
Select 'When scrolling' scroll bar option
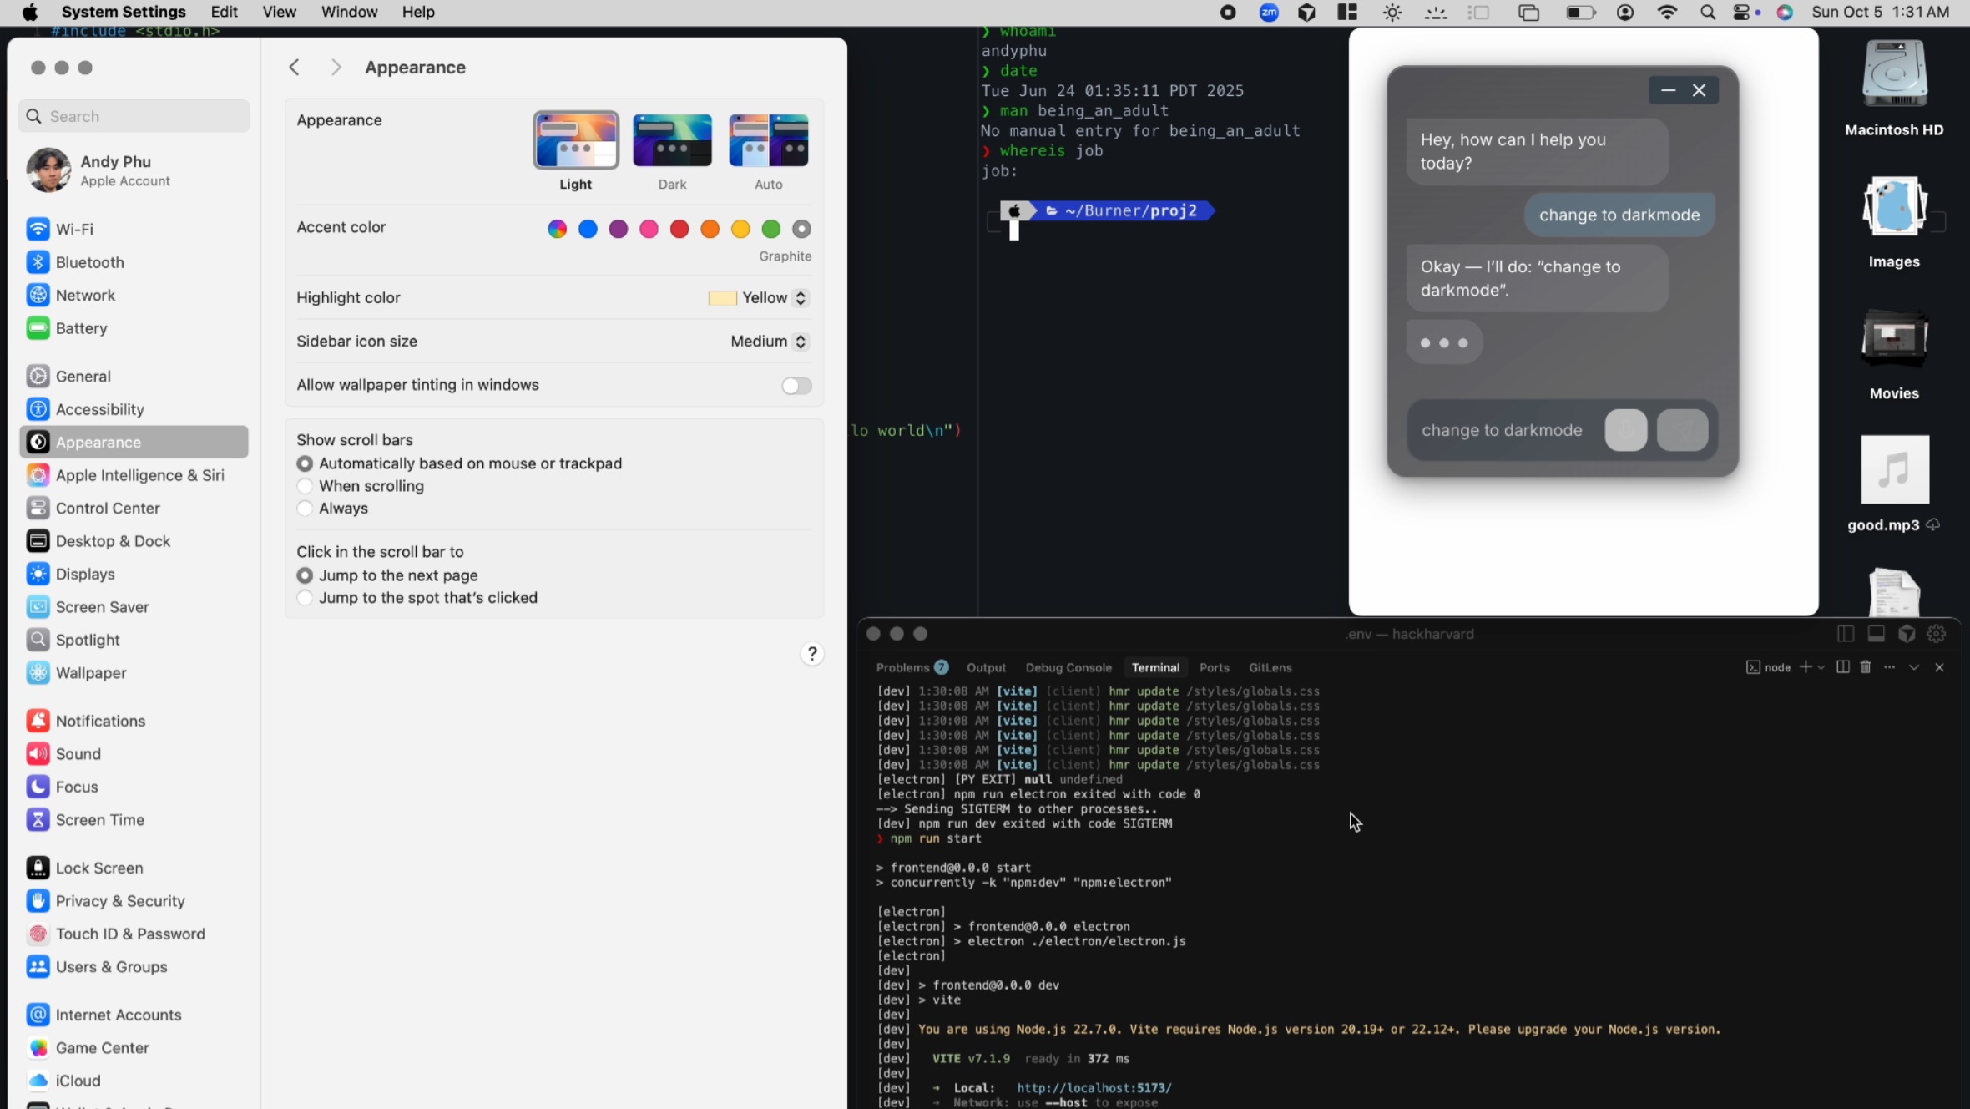306,486
